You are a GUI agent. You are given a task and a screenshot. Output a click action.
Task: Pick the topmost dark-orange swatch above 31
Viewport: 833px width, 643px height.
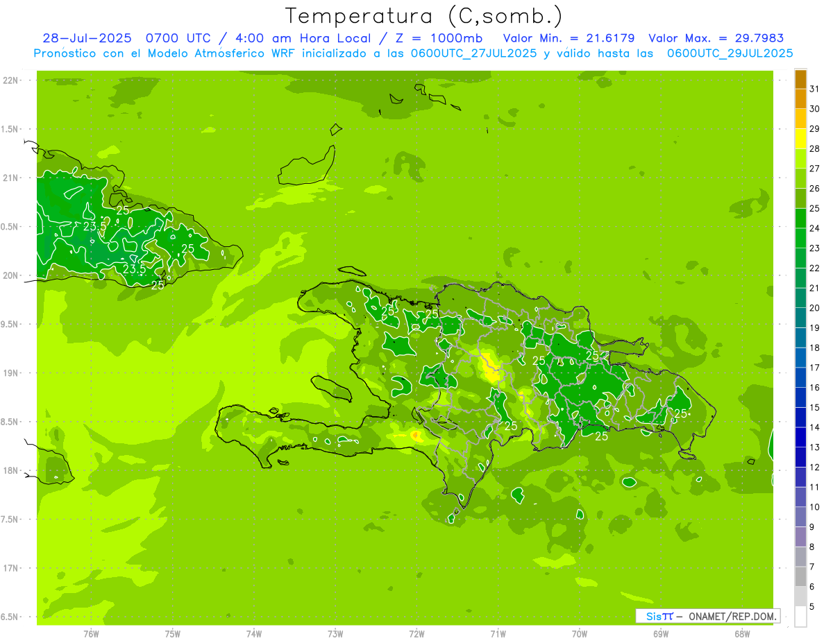[800, 79]
